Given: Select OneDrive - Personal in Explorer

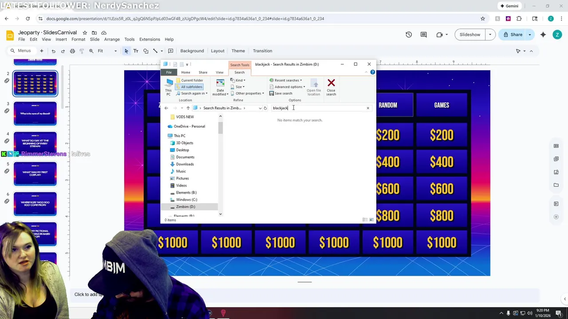Looking at the screenshot, I should [x=189, y=127].
